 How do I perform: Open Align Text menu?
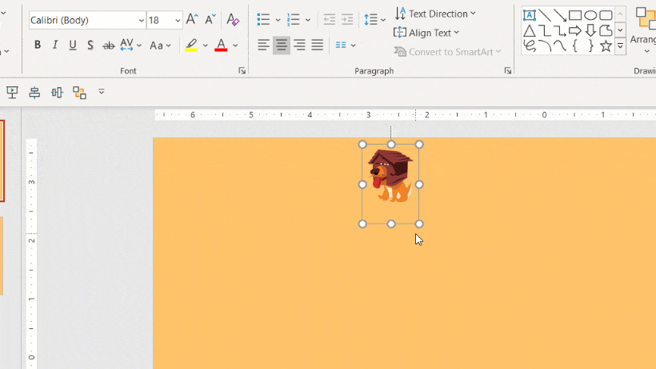click(426, 33)
